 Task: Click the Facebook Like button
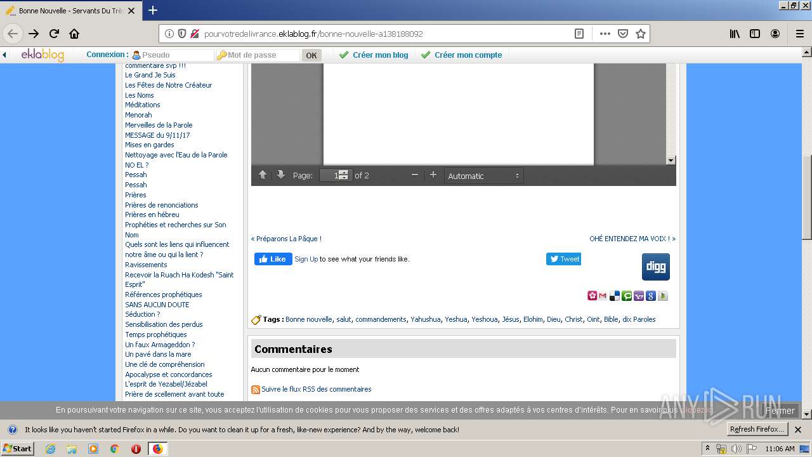(x=273, y=259)
